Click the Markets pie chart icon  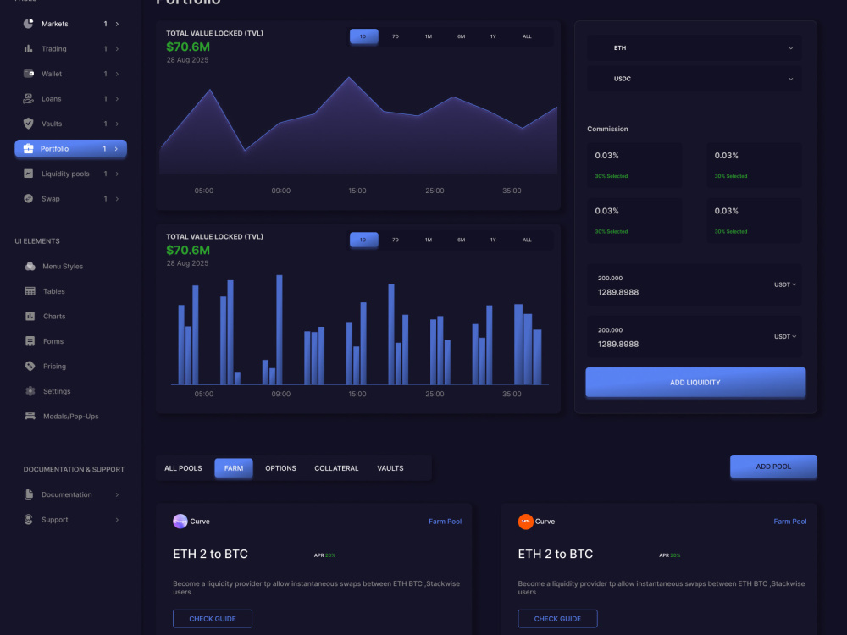(28, 24)
